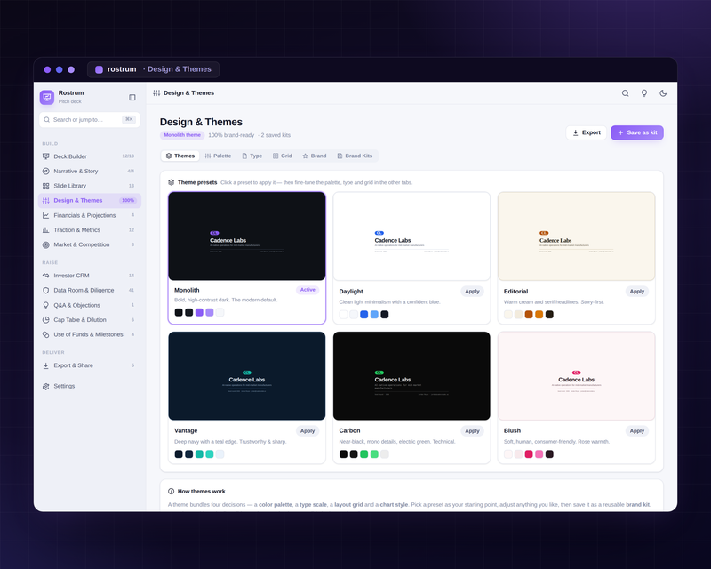Switch to the Type tab
Image resolution: width=711 pixels, height=569 pixels.
click(252, 156)
